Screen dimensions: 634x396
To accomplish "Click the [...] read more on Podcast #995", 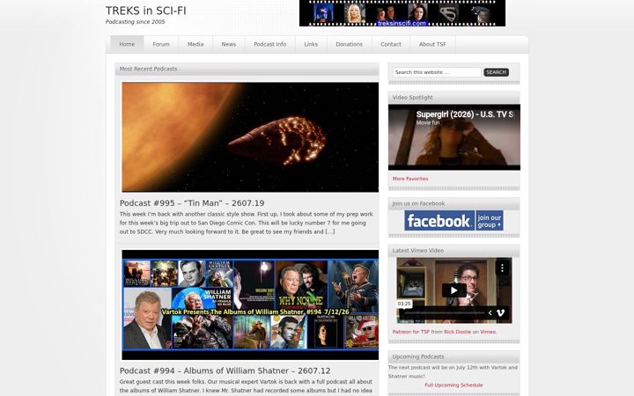I will [330, 232].
